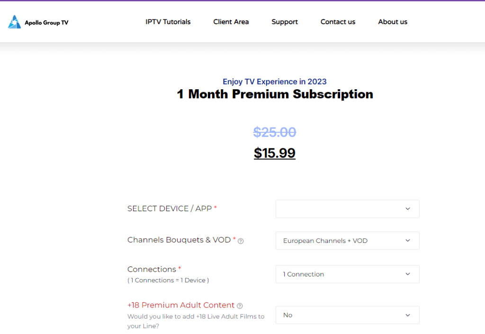Click the help icon beside +18 Premium Adult Content

[240, 306]
